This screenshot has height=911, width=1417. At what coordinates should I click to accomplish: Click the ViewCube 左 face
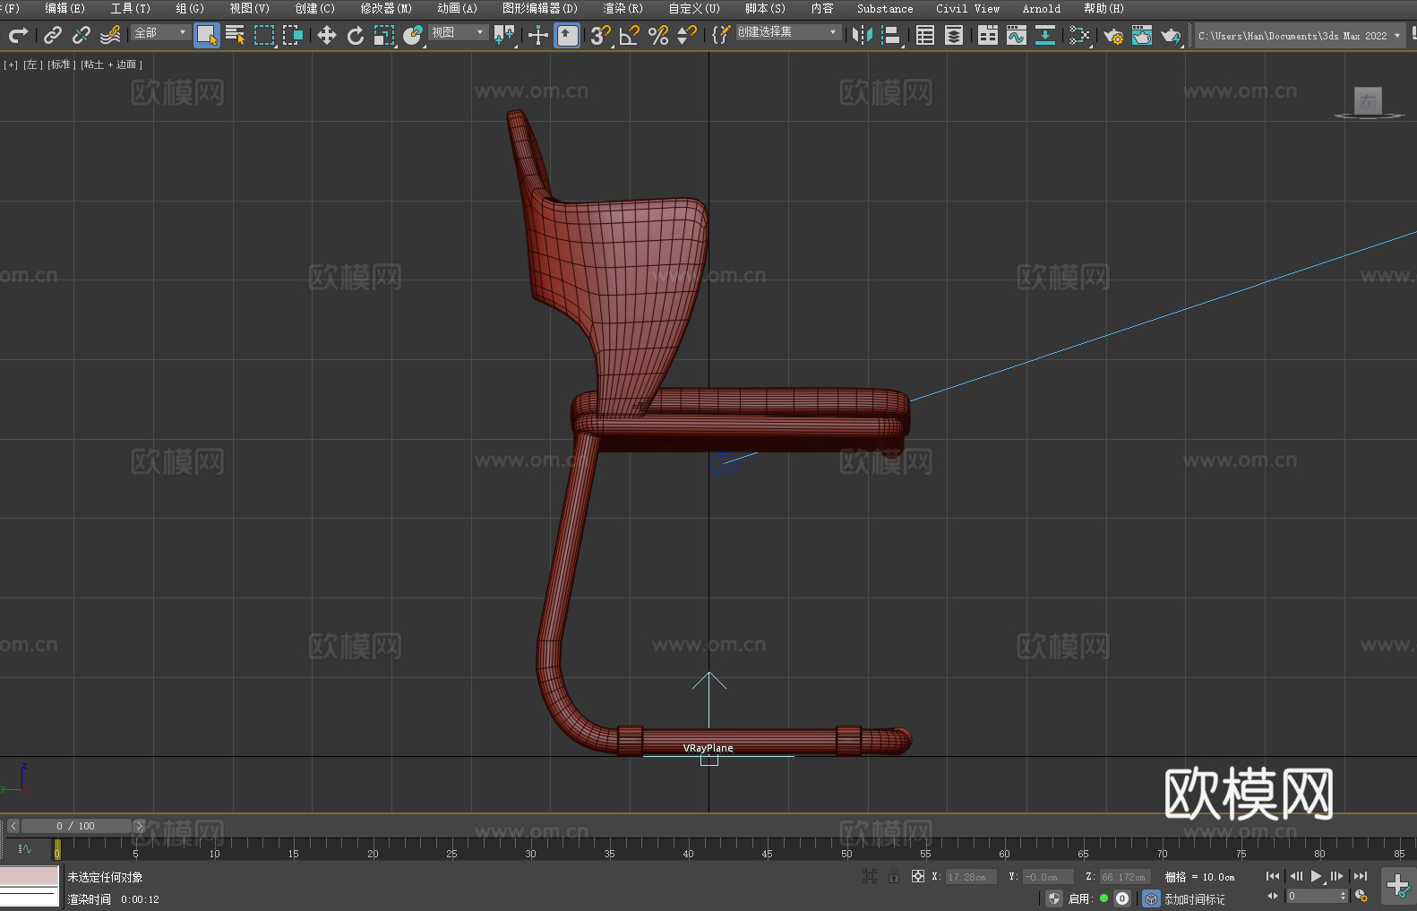point(1368,100)
